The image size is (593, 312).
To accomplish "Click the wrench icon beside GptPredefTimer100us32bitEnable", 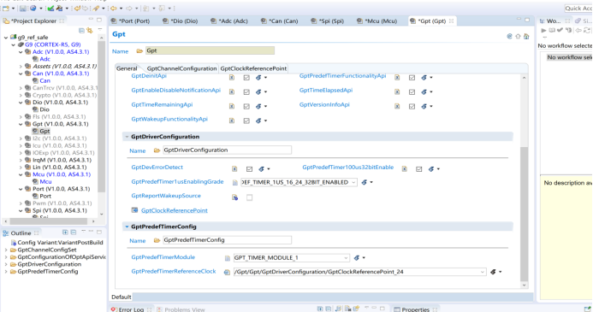I will click(431, 169).
